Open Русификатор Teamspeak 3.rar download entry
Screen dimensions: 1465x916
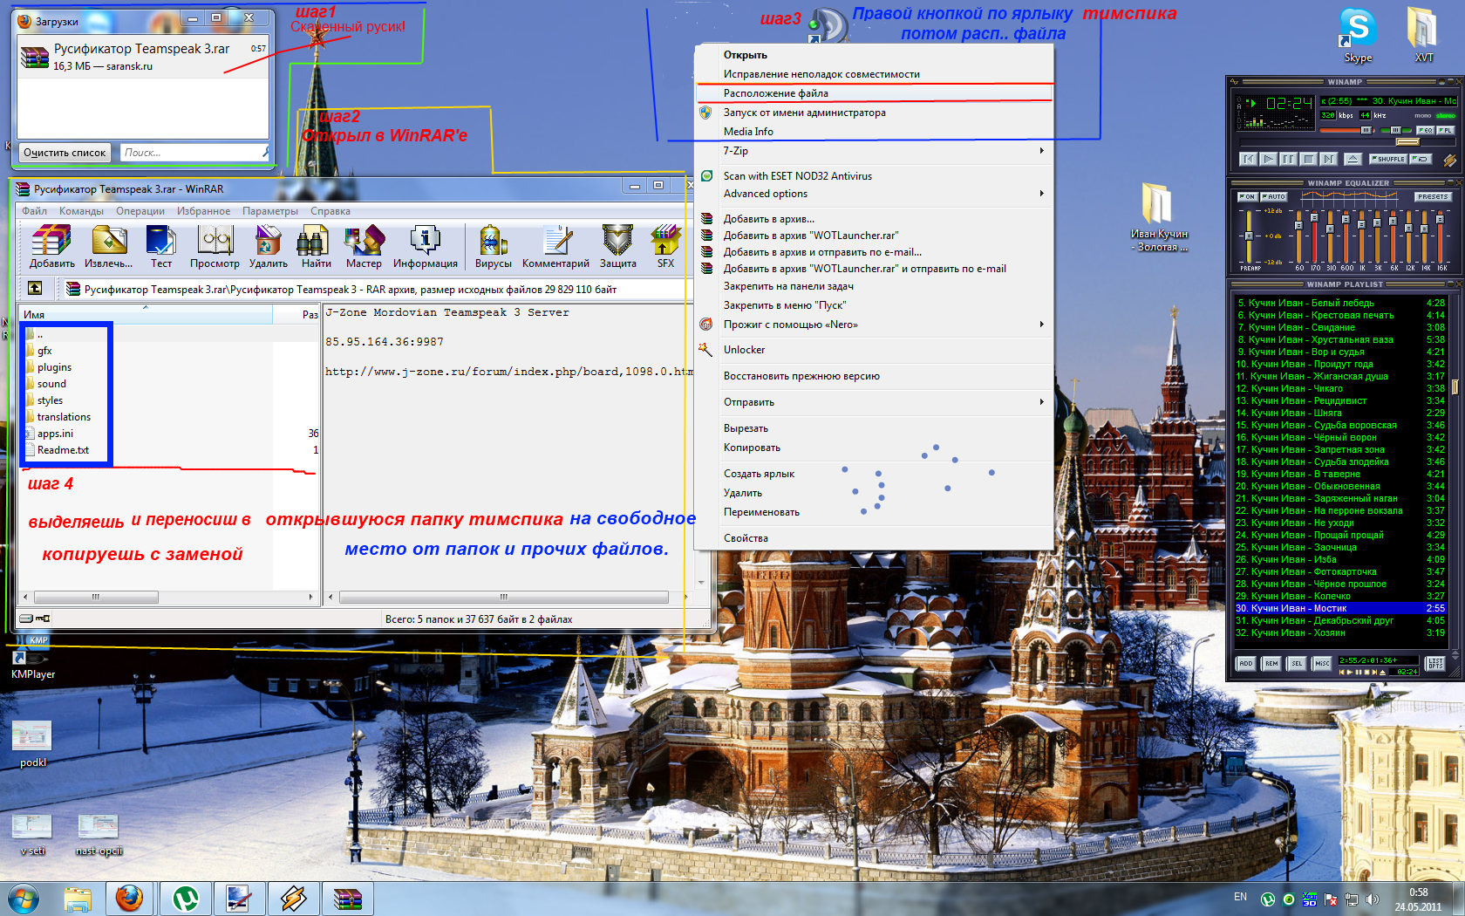point(144,57)
